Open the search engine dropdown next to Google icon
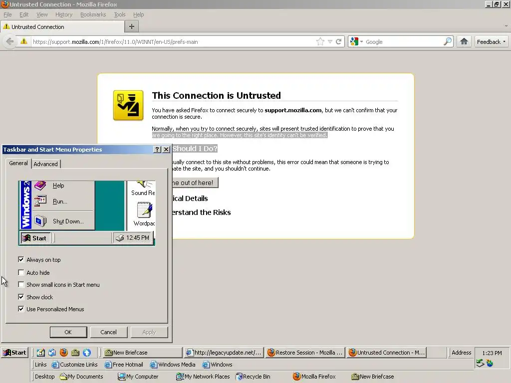 [361, 42]
